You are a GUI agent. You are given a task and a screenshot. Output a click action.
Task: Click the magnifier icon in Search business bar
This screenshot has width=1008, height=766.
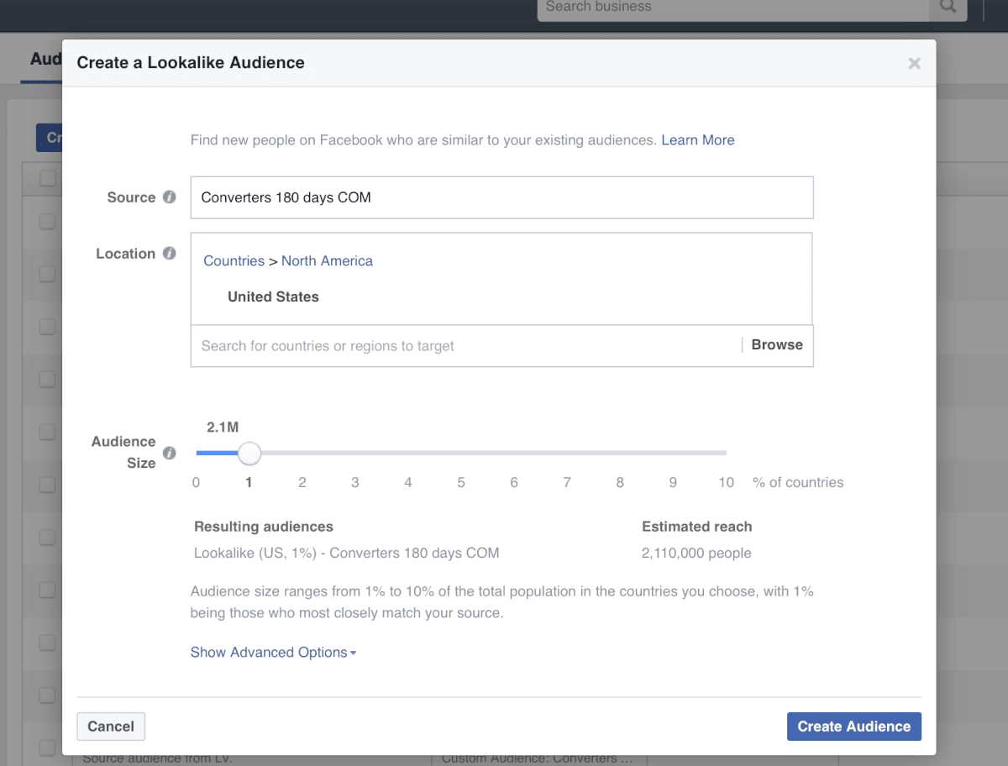[x=948, y=8]
